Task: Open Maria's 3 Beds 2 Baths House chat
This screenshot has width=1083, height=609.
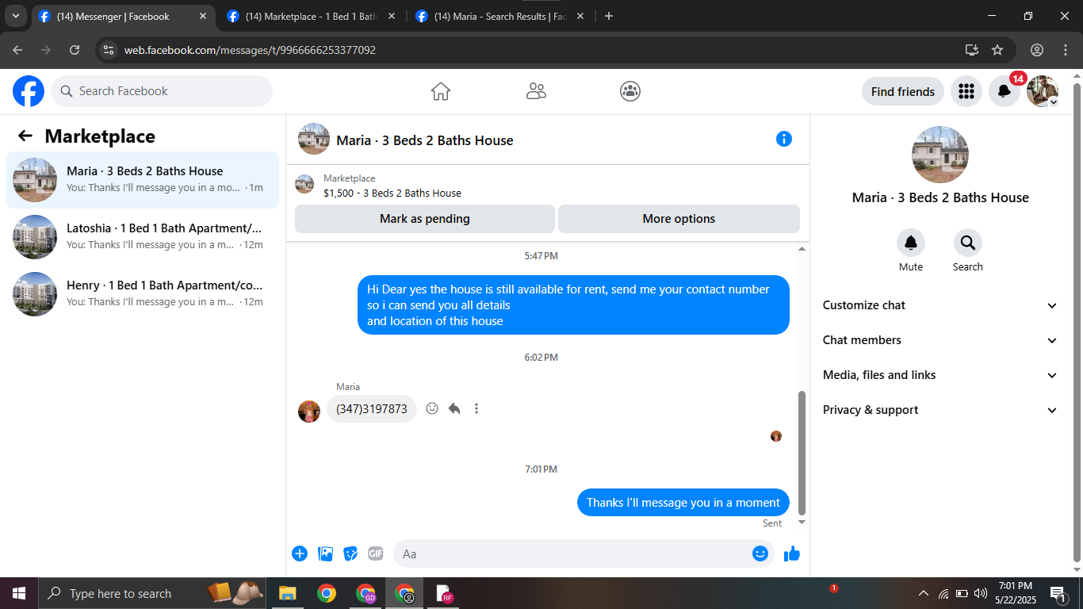Action: click(143, 180)
